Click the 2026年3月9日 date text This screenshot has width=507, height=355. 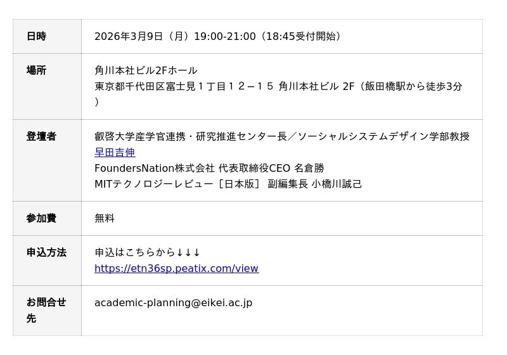[129, 37]
